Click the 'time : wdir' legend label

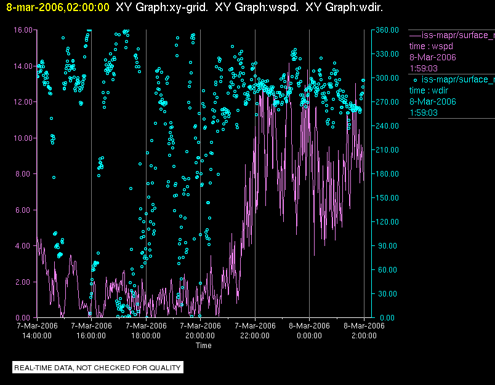[x=429, y=90]
